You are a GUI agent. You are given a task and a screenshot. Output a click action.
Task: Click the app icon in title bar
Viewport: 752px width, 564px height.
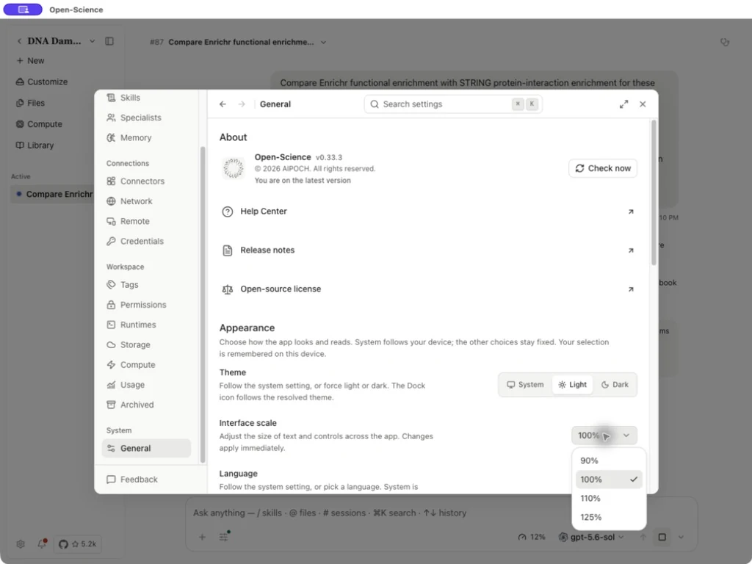coord(23,10)
